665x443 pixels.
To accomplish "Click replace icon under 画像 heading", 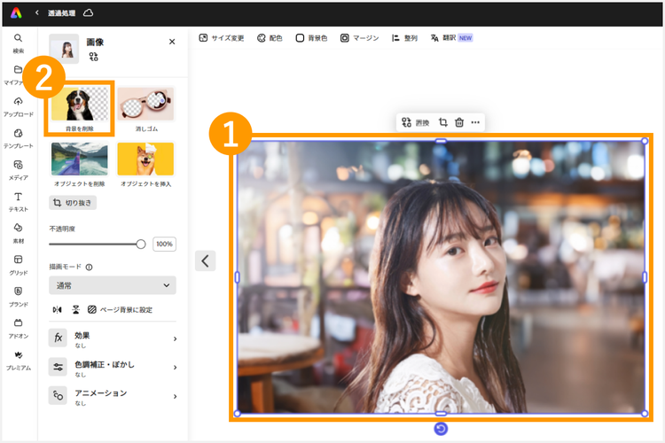I will pos(94,57).
